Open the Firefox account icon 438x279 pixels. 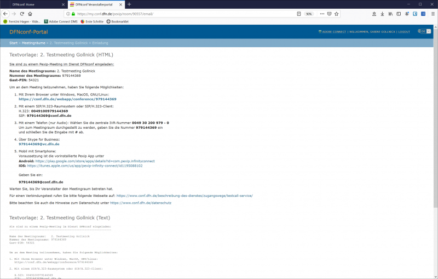tap(407, 14)
